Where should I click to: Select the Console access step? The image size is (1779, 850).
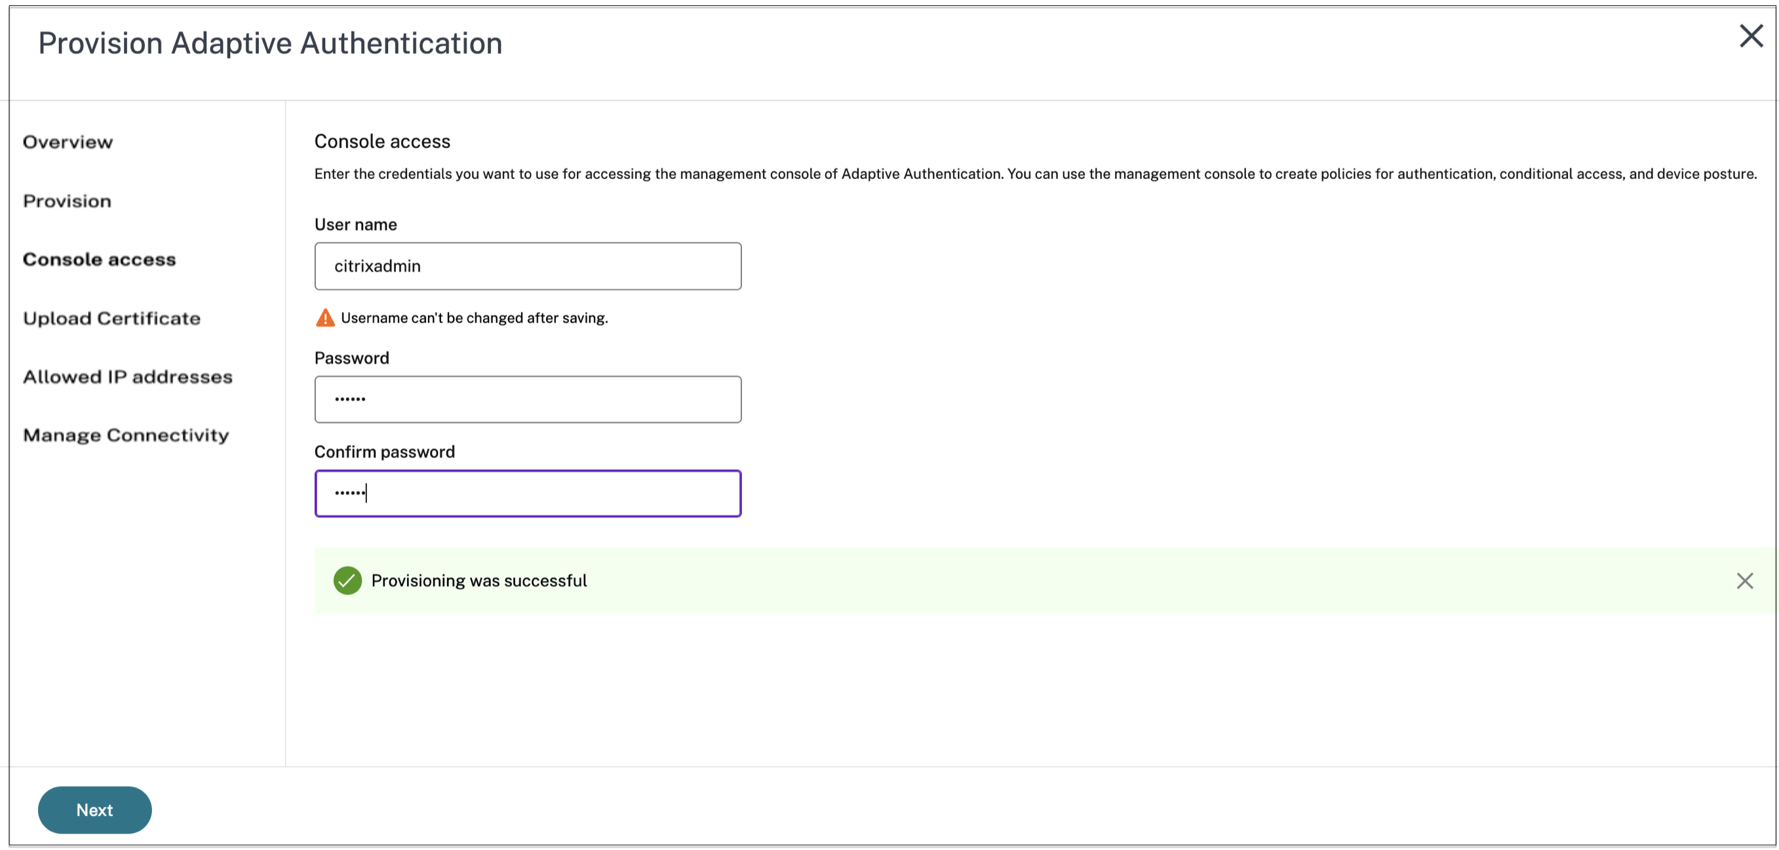click(100, 260)
